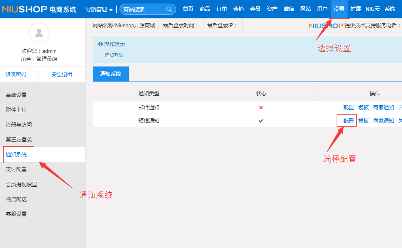Viewport: 402px width, 248px height.
Task: Select the 通知系统 tab
Action: tap(111, 74)
